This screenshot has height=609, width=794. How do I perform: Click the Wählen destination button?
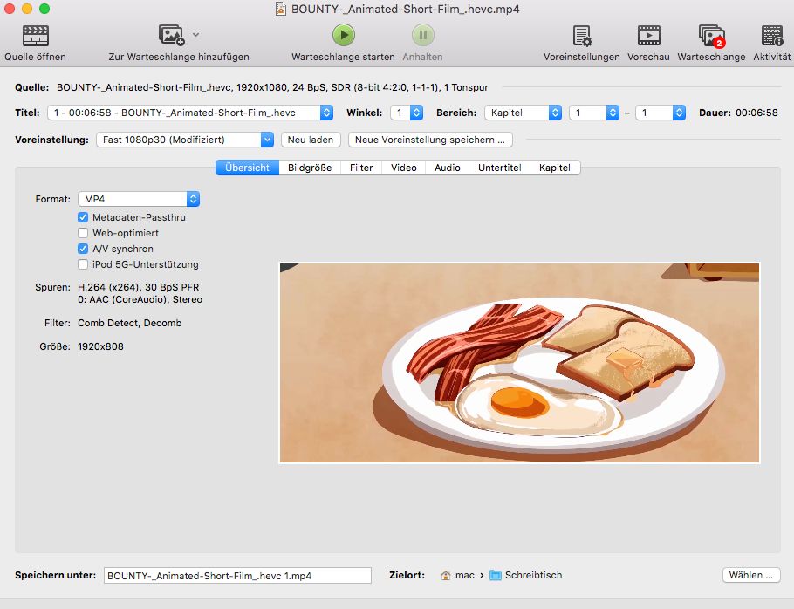(751, 575)
